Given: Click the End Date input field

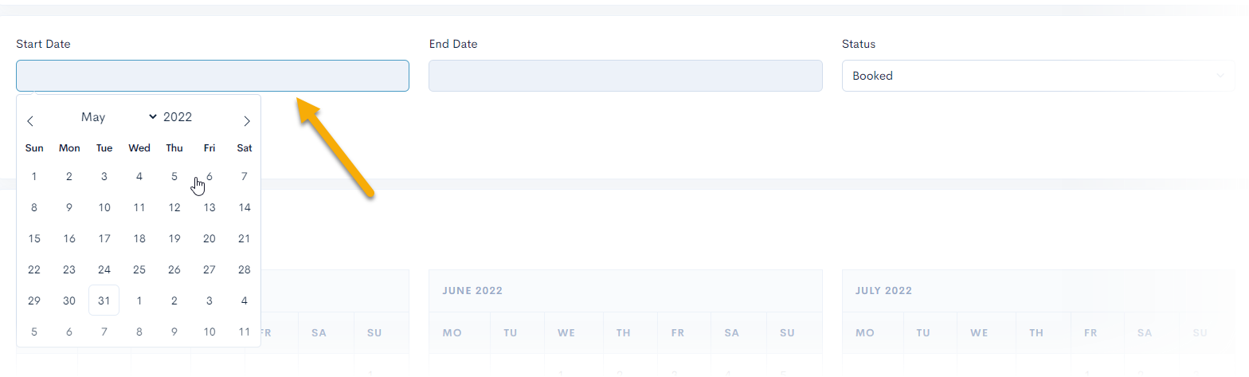Looking at the screenshot, I should (625, 76).
